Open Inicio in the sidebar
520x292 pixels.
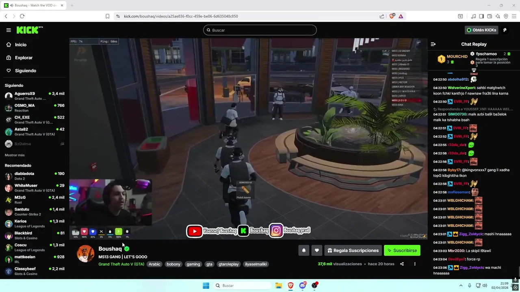tap(21, 45)
